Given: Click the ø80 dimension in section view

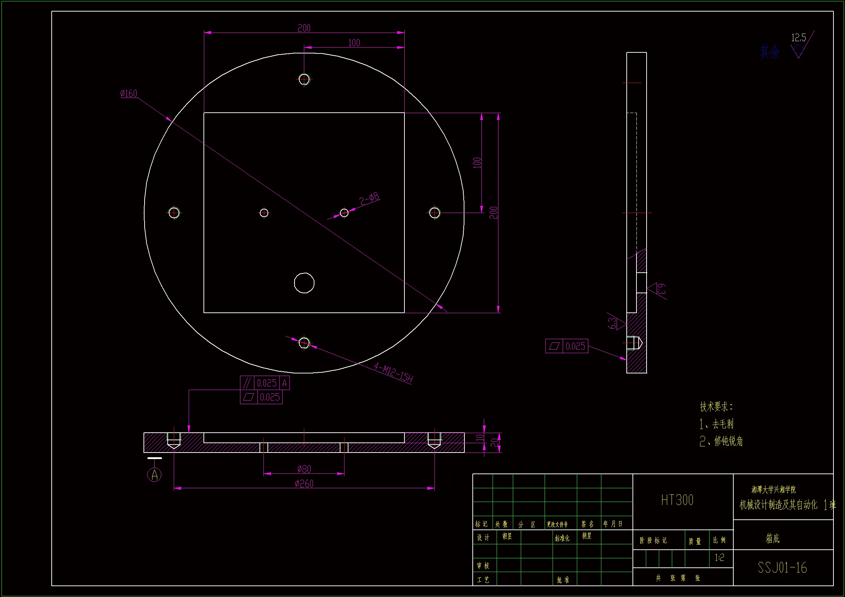Looking at the screenshot, I should [x=304, y=469].
